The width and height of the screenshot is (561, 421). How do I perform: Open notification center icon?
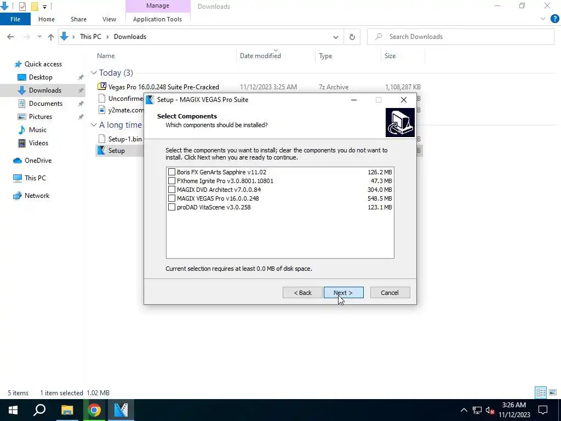[x=543, y=410]
